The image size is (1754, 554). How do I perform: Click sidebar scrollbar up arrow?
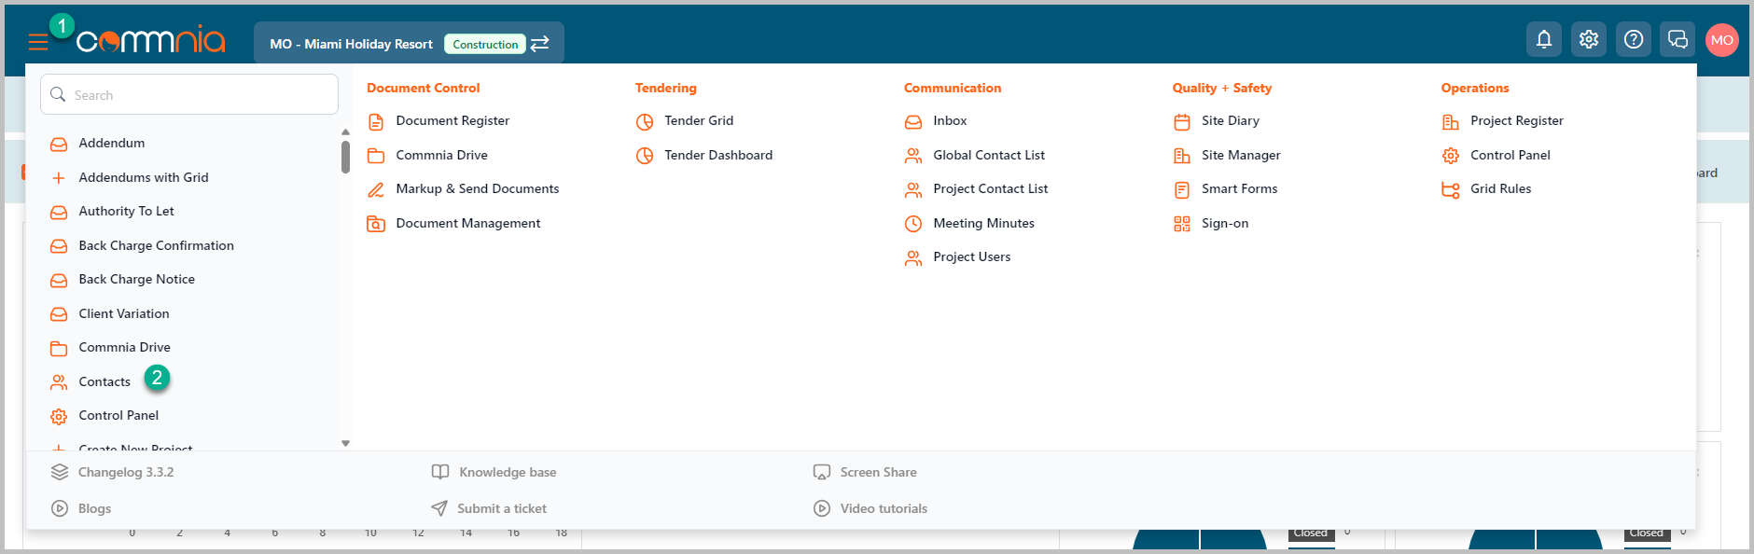(x=345, y=132)
